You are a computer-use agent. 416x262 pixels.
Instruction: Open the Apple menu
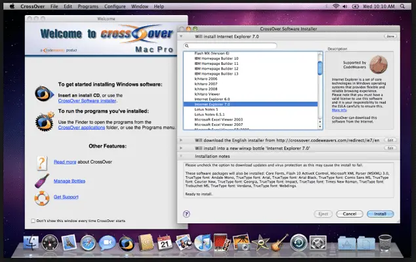tap(12, 6)
